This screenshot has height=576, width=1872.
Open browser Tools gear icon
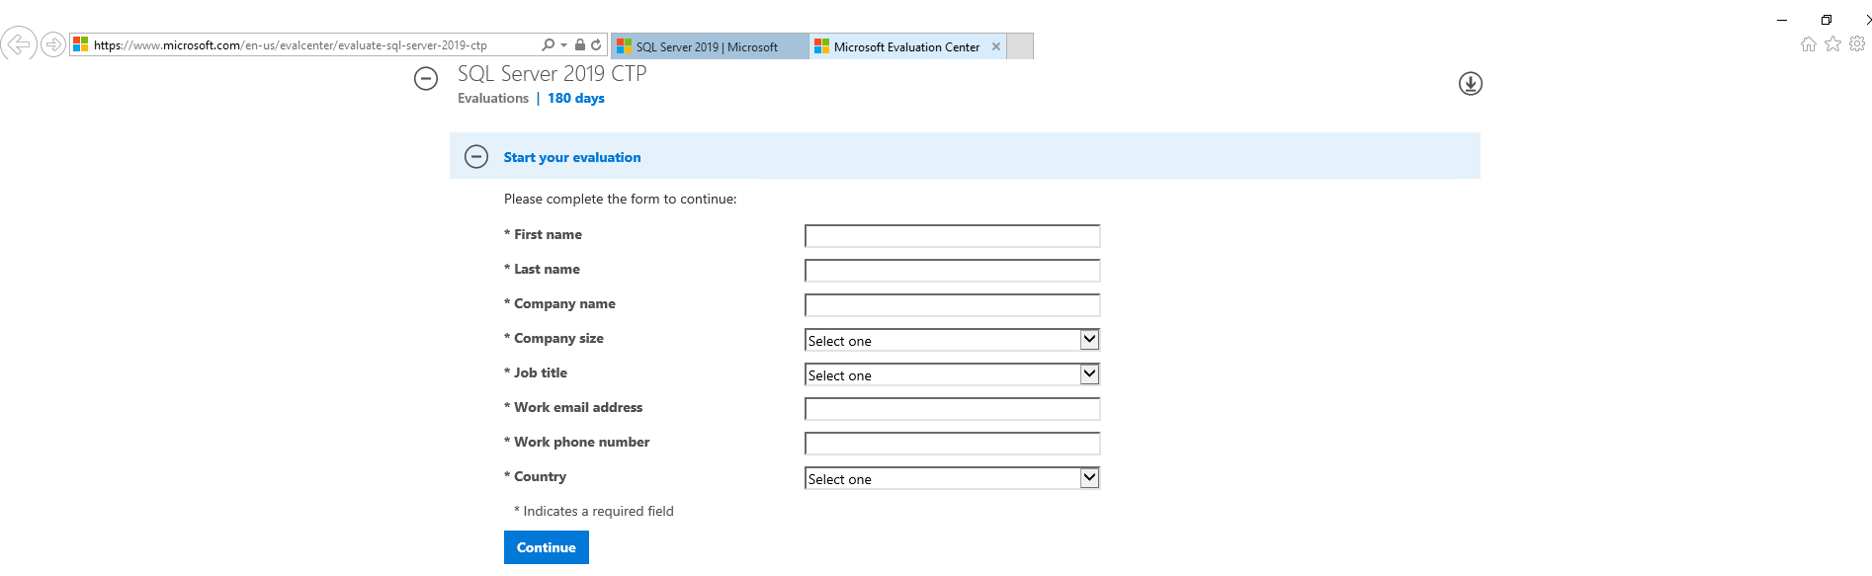pos(1857,43)
